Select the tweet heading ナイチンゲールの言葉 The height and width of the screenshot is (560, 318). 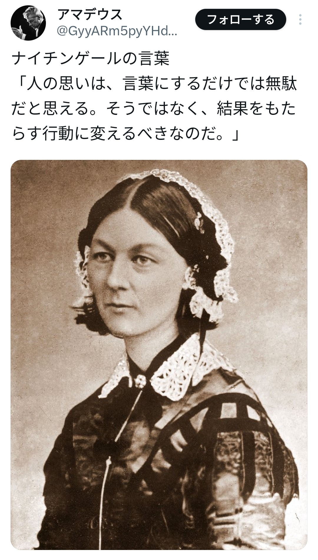tap(91, 59)
